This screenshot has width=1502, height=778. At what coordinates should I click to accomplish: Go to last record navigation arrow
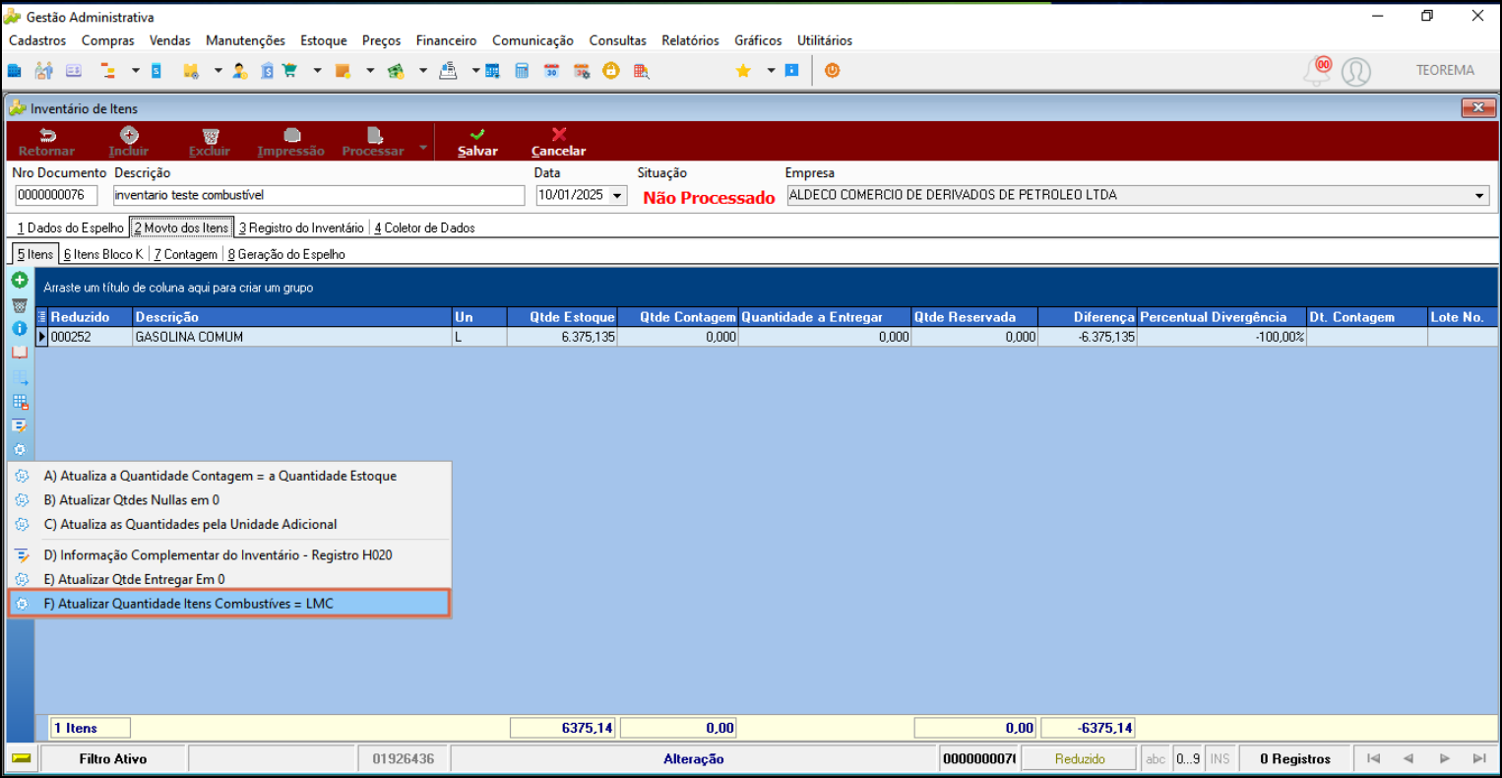pos(1478,758)
